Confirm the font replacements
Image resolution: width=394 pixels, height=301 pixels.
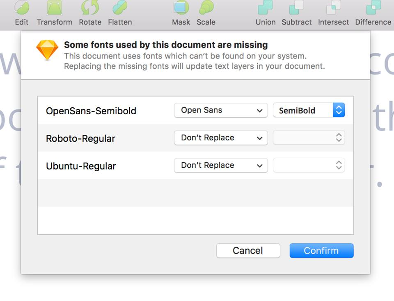321,251
